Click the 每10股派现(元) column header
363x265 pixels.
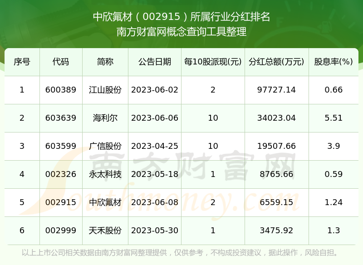click(213, 62)
